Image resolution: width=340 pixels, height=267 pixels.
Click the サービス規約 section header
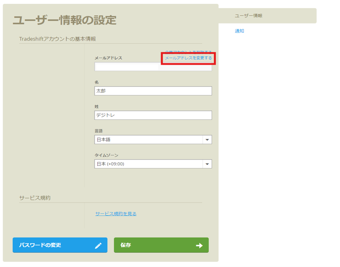pos(35,198)
